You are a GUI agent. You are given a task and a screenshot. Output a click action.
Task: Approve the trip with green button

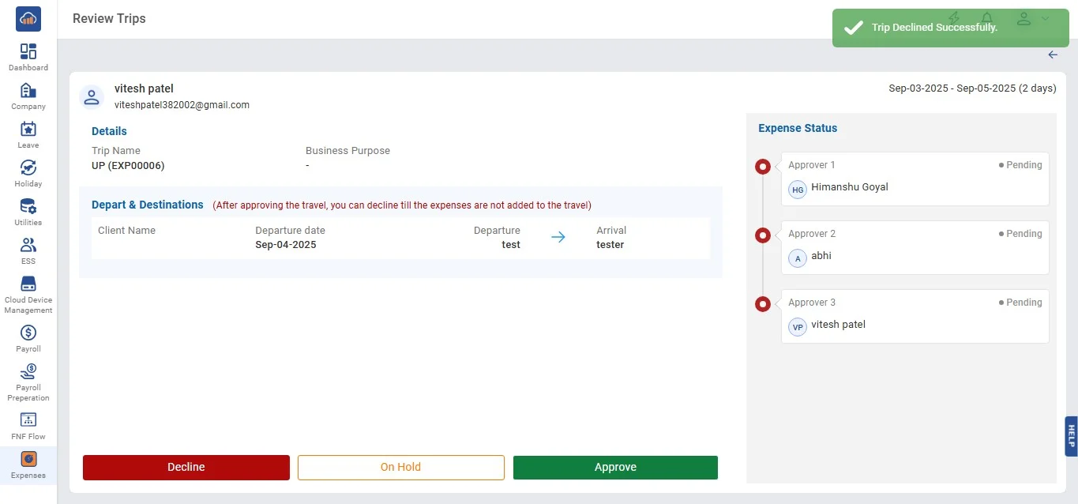(x=615, y=467)
